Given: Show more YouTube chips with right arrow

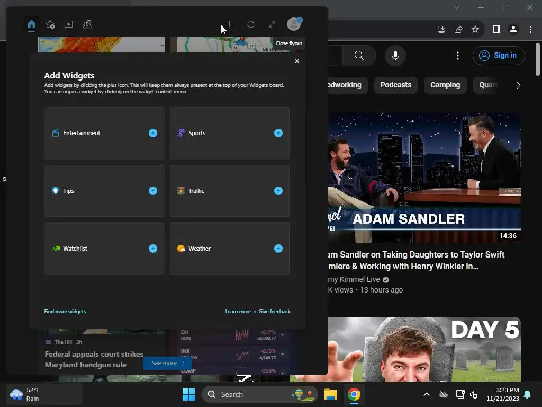Looking at the screenshot, I should tap(518, 85).
